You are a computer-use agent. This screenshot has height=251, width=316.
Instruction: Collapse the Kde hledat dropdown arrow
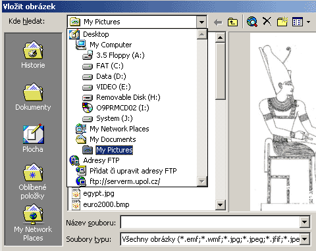201,22
